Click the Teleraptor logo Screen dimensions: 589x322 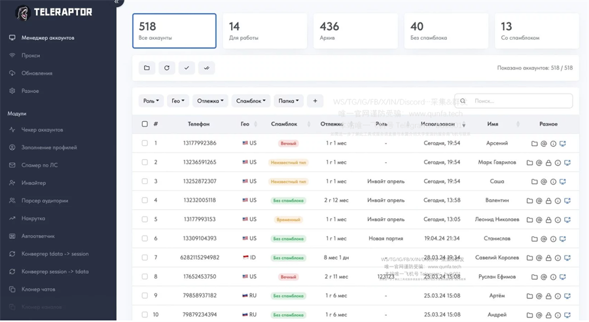[54, 12]
